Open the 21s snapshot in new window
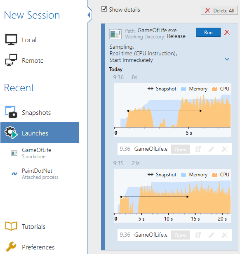This screenshot has width=240, height=254. pos(198,235)
